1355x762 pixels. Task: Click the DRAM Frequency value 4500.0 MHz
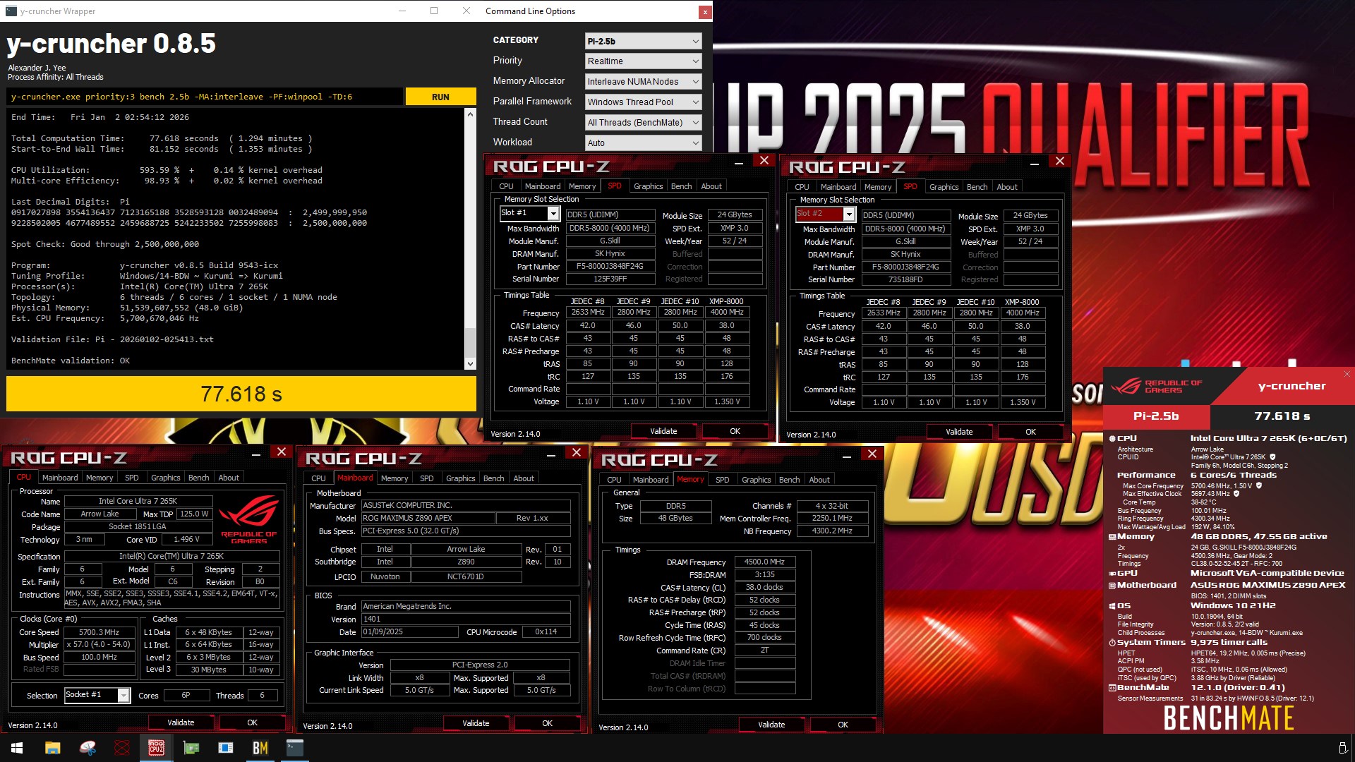765,562
